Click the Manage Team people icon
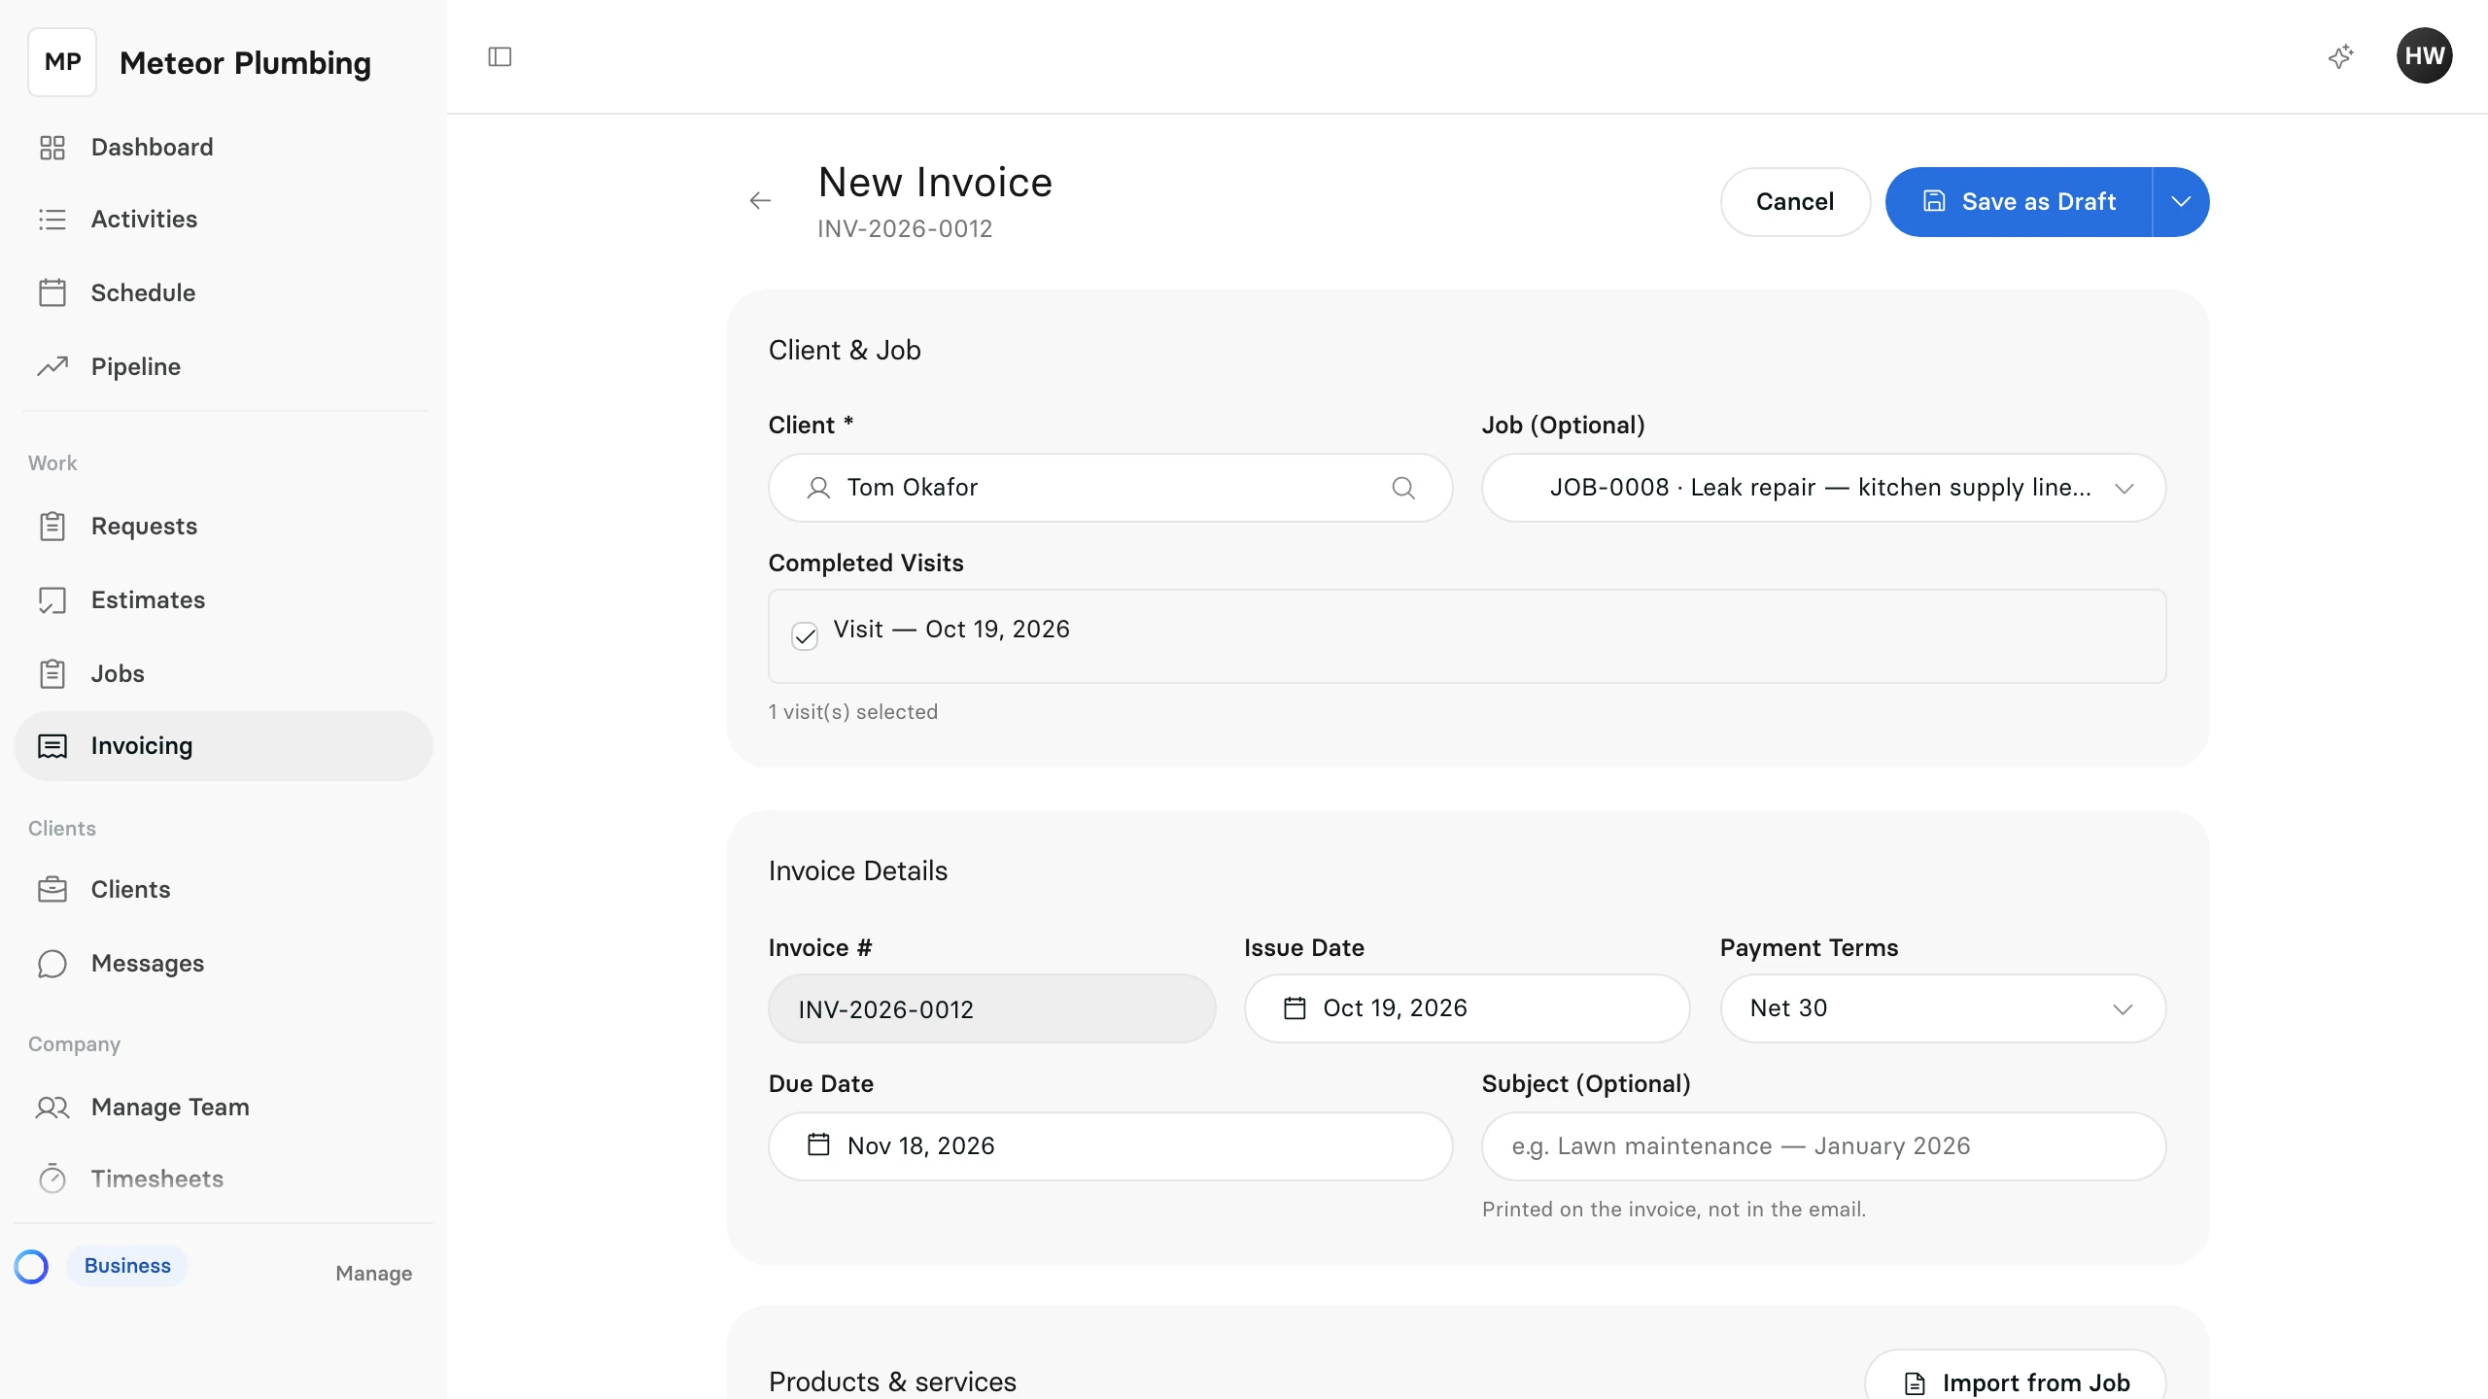The width and height of the screenshot is (2488, 1399). pyautogui.click(x=52, y=1108)
